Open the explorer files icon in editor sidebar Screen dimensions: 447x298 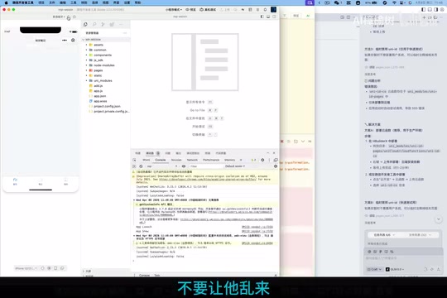85,25
